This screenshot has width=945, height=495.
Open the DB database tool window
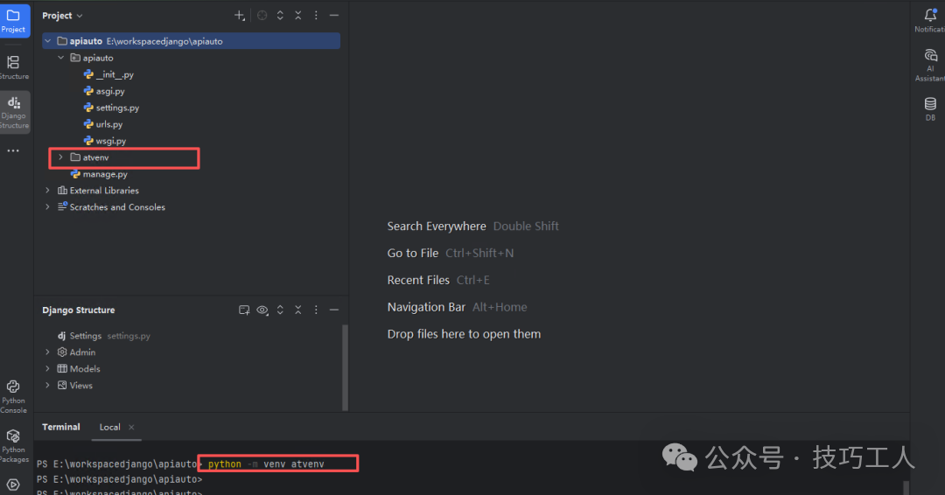(930, 109)
